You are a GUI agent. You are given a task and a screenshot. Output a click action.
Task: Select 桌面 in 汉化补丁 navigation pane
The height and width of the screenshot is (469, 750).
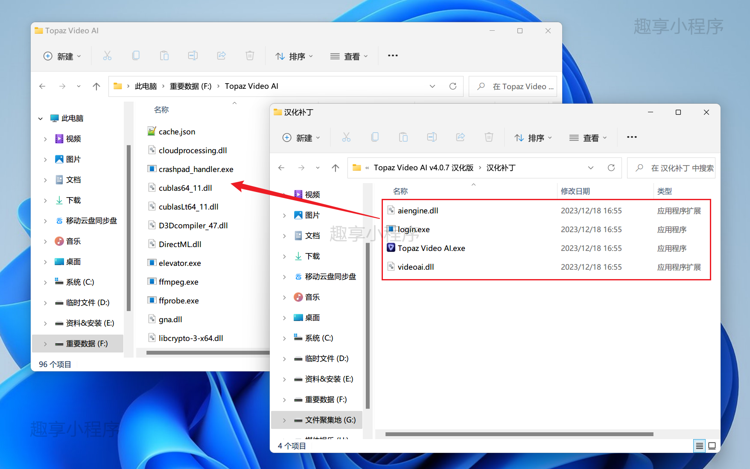point(312,318)
